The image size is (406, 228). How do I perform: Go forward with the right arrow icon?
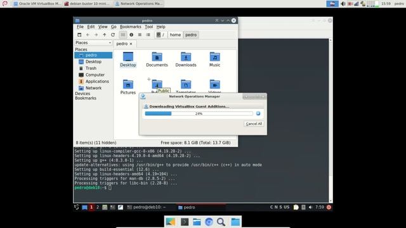tap(96, 35)
